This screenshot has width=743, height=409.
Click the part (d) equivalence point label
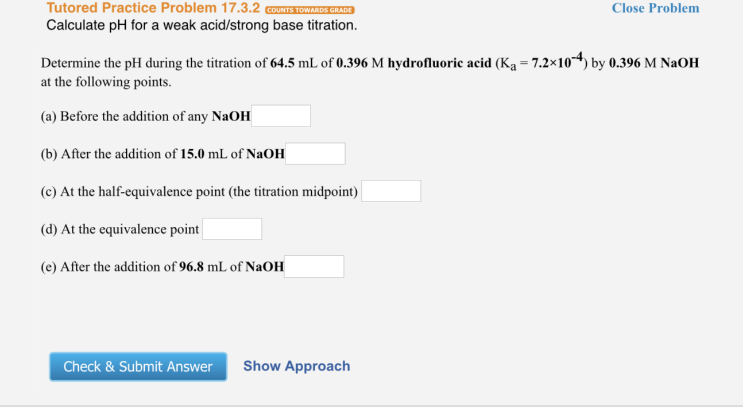(x=119, y=229)
